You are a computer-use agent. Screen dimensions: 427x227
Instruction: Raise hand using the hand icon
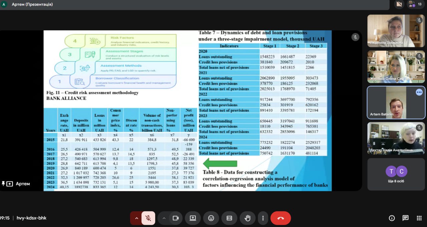[x=247, y=218]
